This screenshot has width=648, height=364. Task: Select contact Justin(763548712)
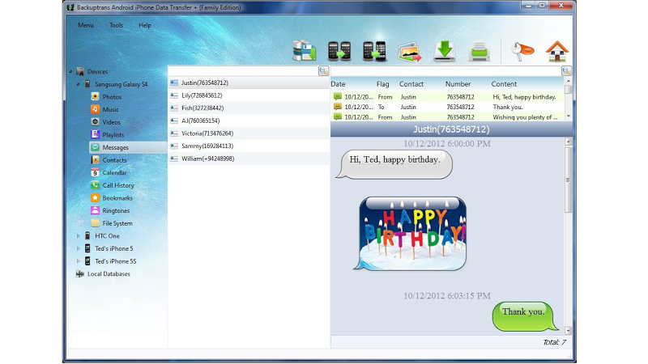[x=249, y=83]
